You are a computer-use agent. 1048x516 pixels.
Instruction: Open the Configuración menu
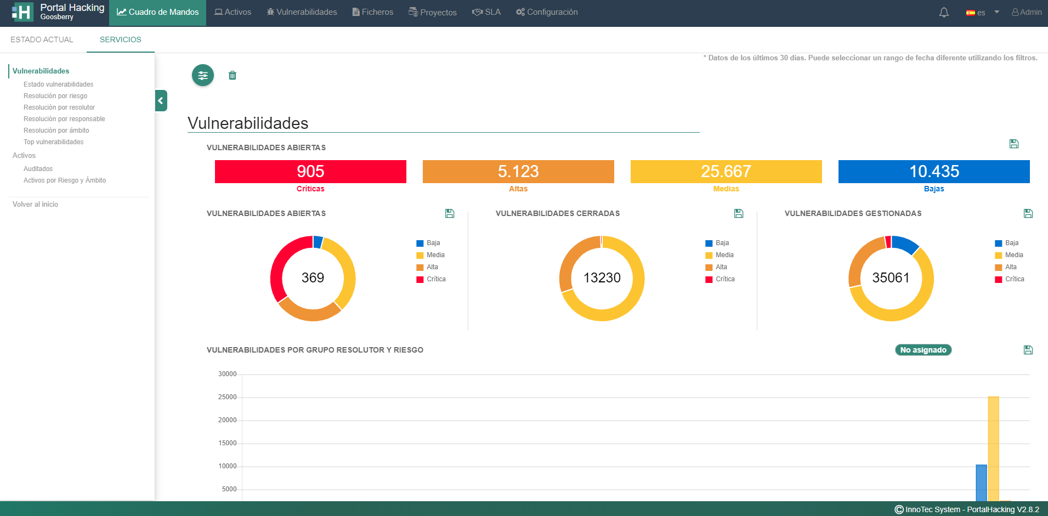point(547,12)
